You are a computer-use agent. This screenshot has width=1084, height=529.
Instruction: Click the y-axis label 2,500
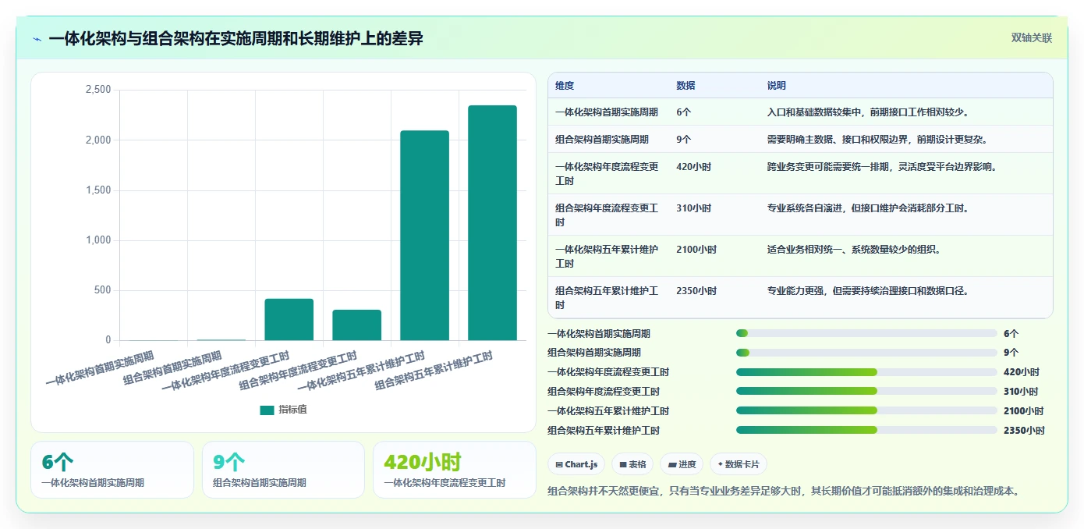[x=97, y=90]
